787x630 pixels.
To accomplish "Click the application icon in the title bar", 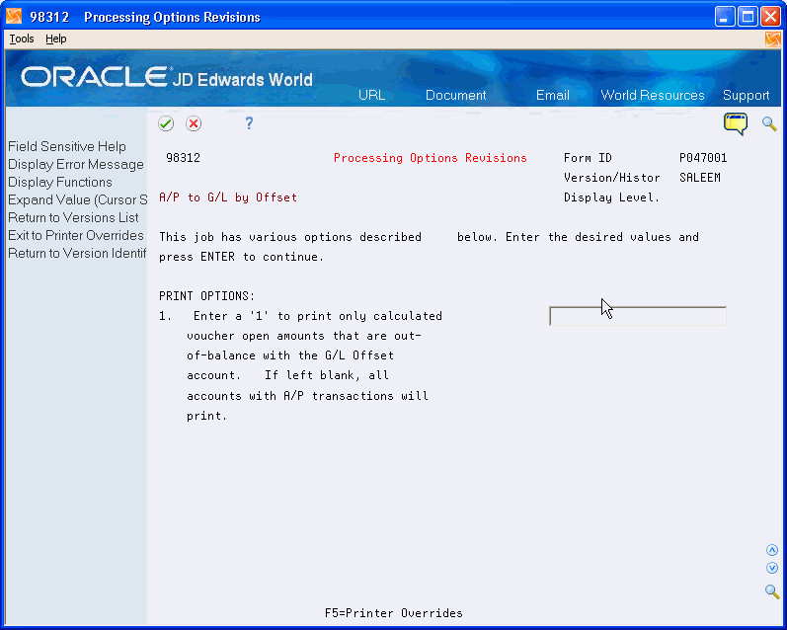I will coord(14,17).
